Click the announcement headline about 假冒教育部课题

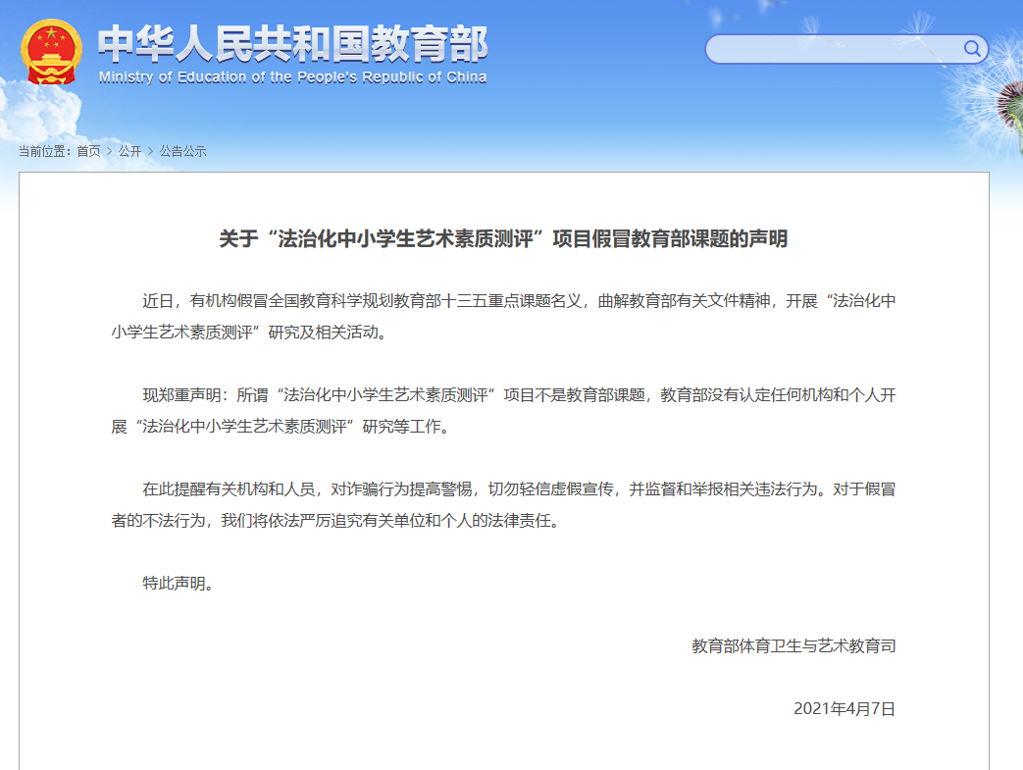click(x=503, y=239)
